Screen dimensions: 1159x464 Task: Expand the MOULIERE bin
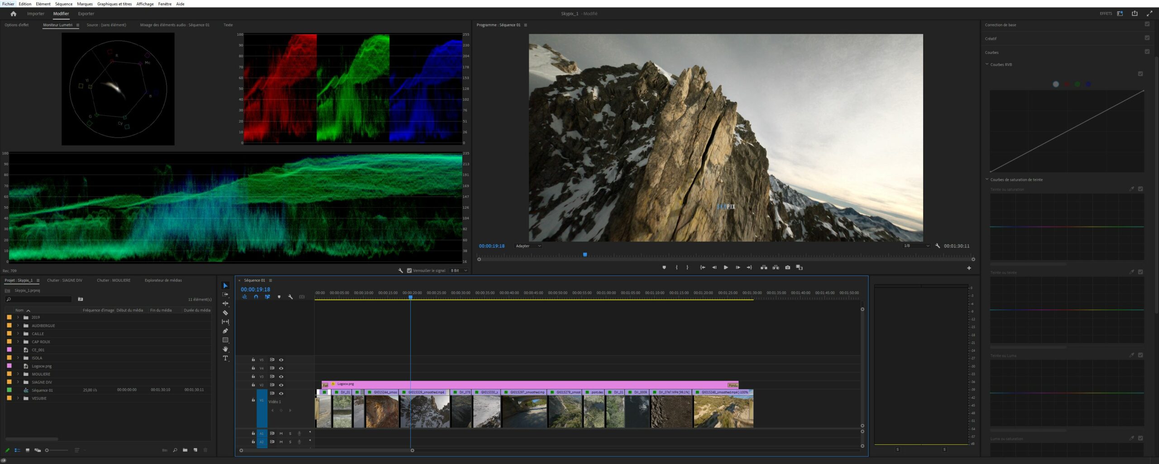pos(18,374)
